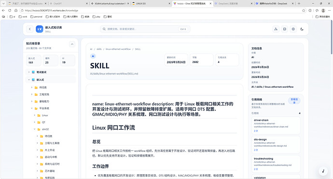The height and width of the screenshot is (179, 333).
Task: Open a new browser tab
Action: tap(299, 3)
